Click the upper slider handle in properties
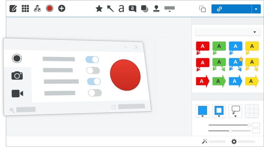 click(x=249, y=125)
